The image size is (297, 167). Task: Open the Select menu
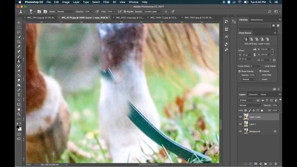(96, 2)
